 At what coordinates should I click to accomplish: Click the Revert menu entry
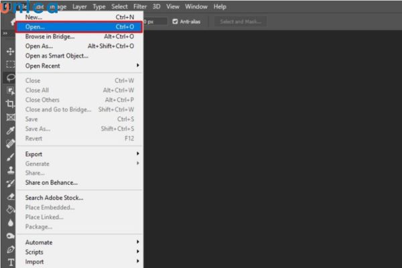[79, 139]
